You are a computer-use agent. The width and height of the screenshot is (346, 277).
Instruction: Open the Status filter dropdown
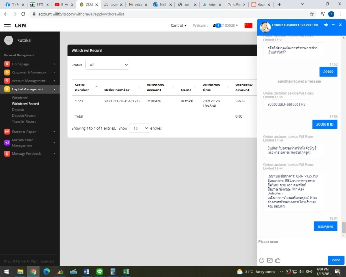[107, 65]
